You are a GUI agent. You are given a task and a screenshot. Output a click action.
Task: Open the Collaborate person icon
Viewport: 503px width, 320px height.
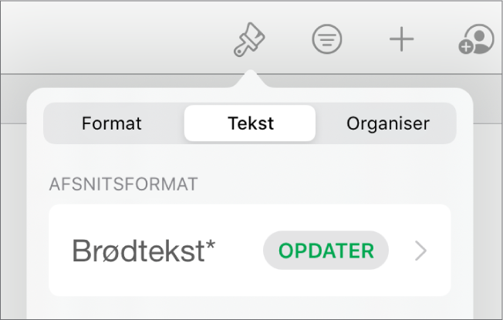(x=474, y=40)
